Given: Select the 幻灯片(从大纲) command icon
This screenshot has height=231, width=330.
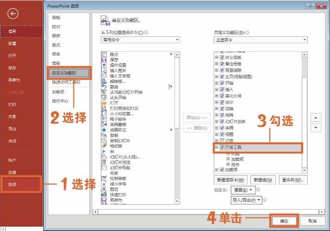Looking at the screenshot, I should 104,157.
